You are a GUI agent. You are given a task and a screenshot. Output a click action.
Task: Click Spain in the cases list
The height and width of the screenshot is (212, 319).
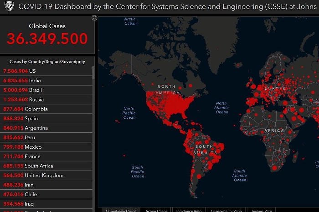pyautogui.click(x=32, y=119)
